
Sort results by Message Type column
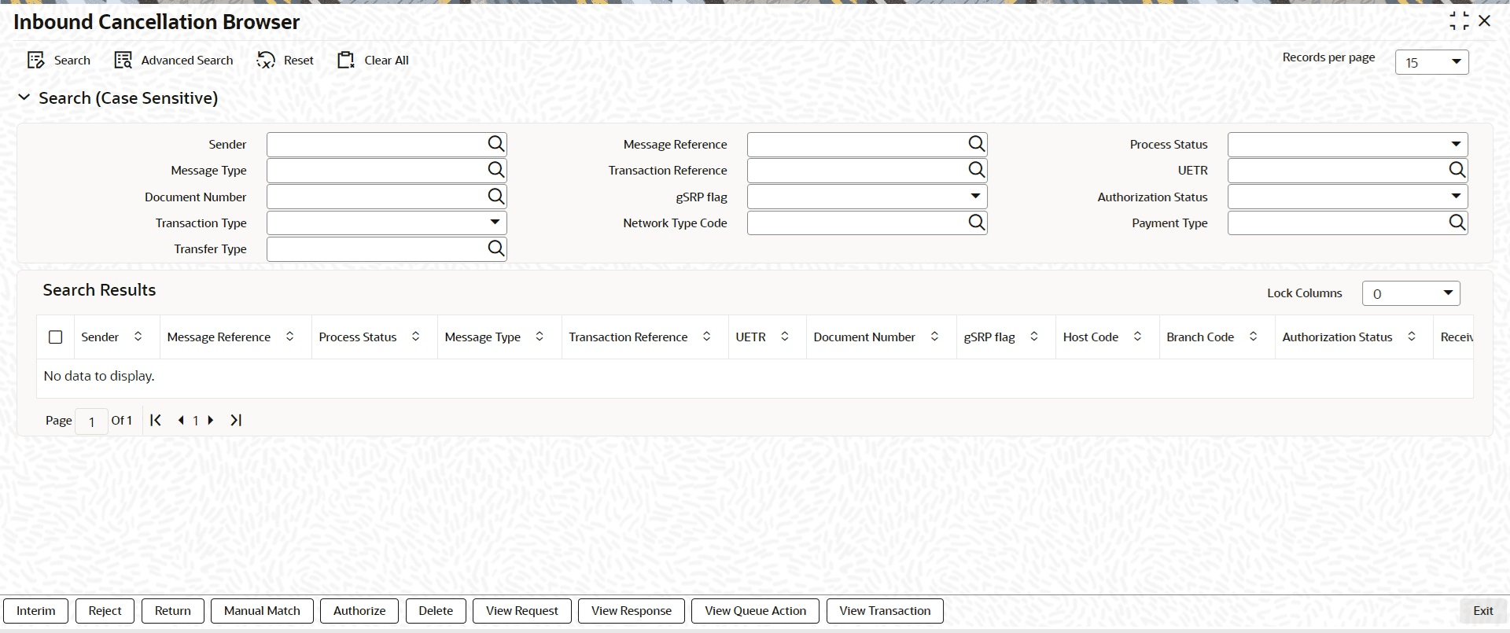(x=540, y=337)
